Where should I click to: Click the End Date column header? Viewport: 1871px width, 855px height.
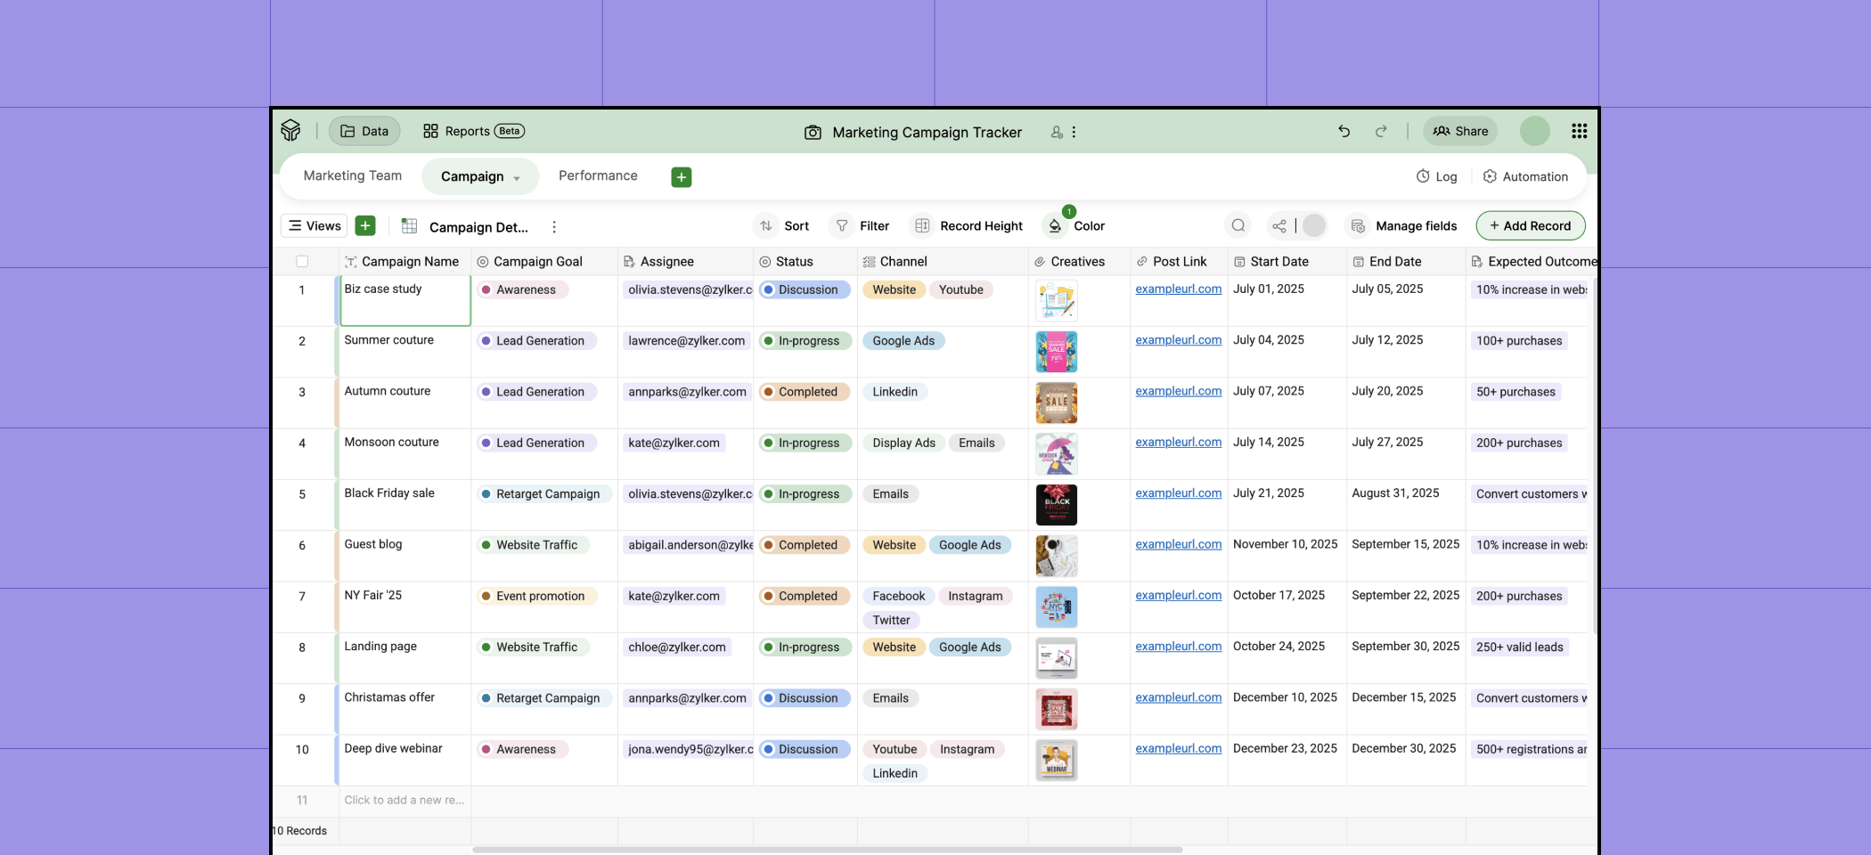click(x=1405, y=261)
